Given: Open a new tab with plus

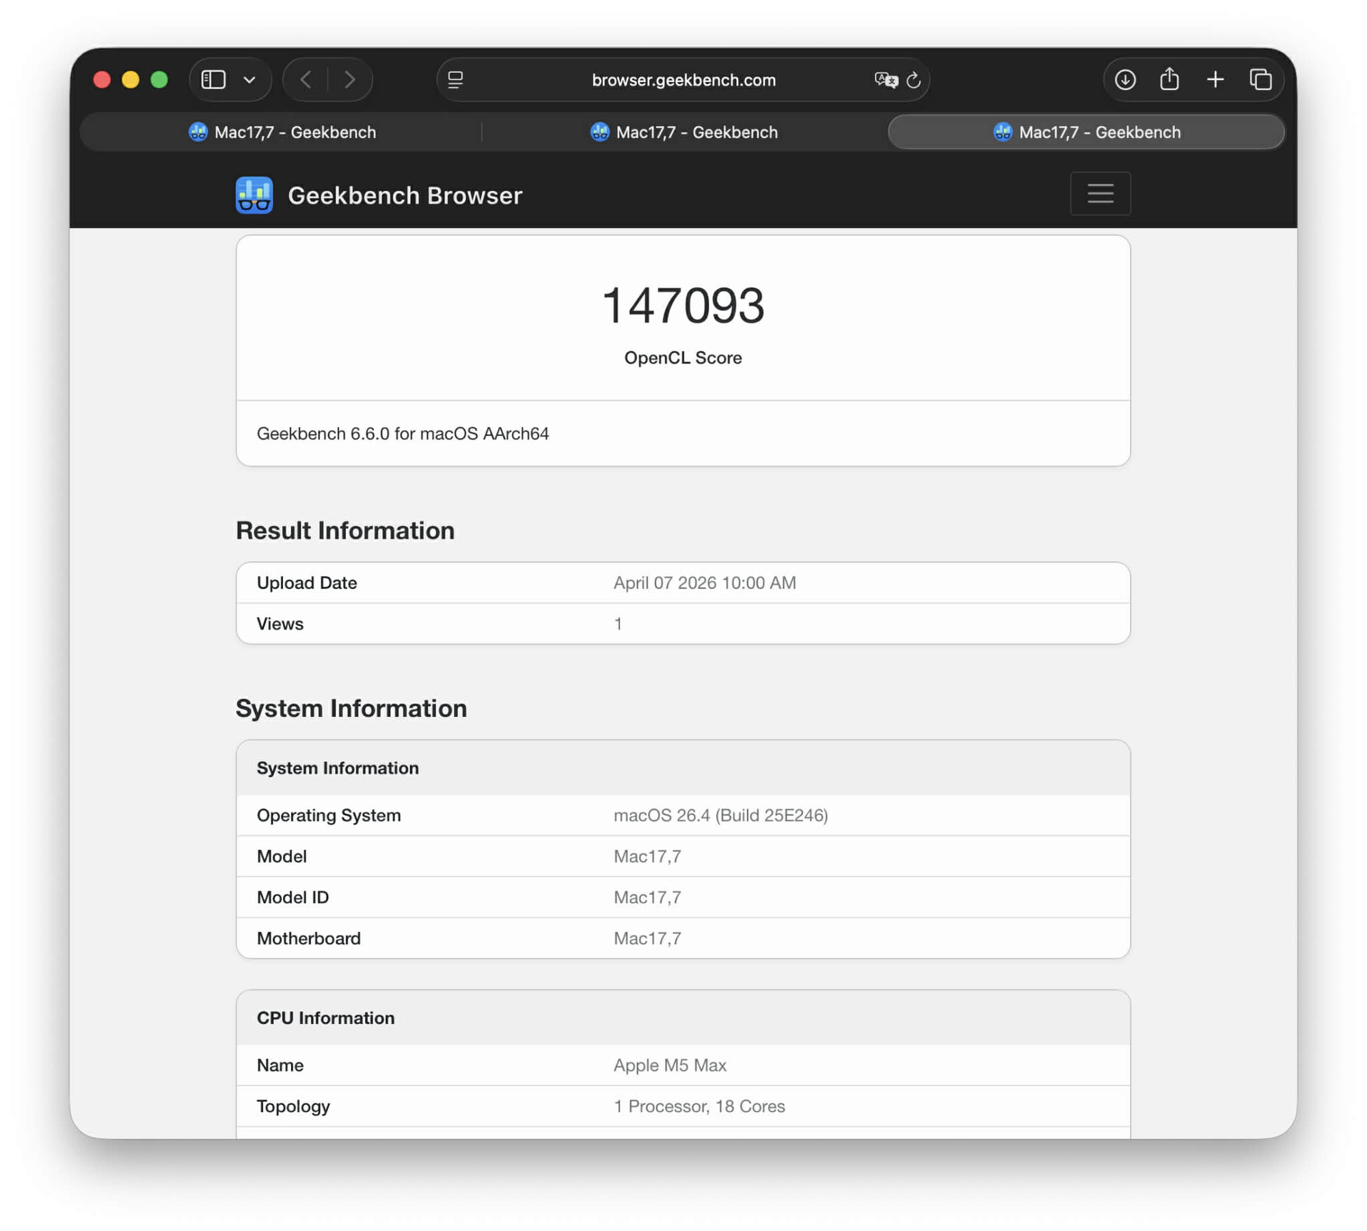Looking at the screenshot, I should (1215, 80).
